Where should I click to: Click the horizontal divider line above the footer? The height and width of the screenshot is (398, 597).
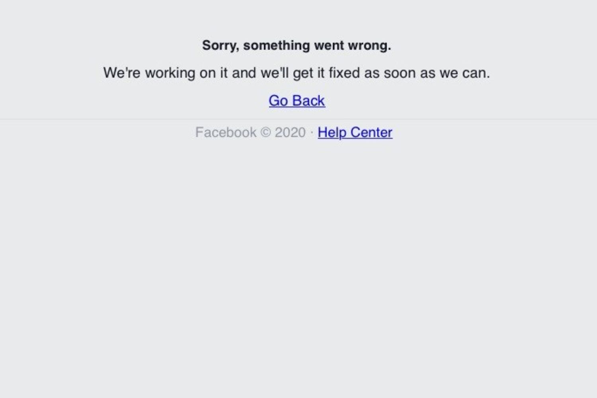coord(298,119)
